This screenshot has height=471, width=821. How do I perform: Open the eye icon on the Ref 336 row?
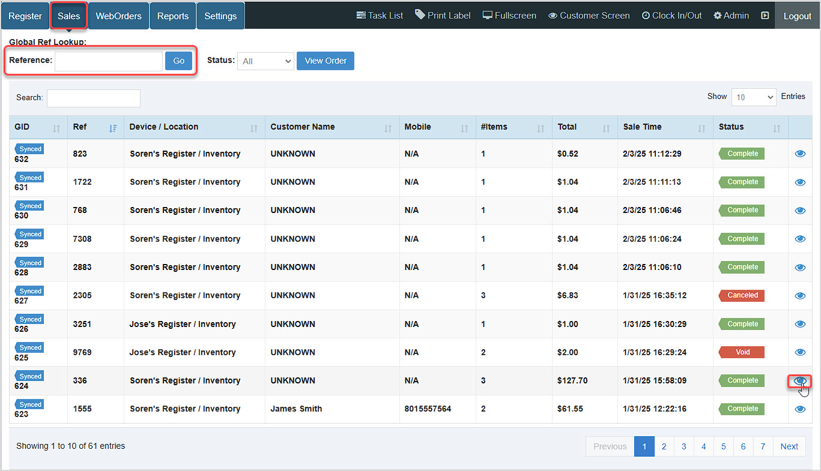800,380
